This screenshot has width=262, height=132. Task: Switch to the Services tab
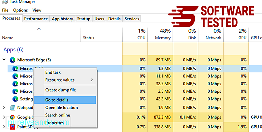click(x=132, y=19)
